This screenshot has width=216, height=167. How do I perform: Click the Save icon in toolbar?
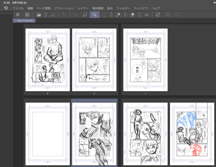click(53, 15)
